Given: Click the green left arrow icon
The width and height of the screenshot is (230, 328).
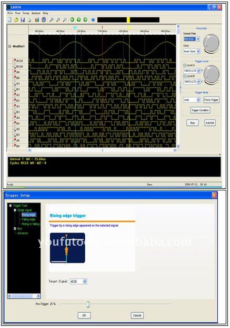Looking at the screenshot, I should (72, 20).
